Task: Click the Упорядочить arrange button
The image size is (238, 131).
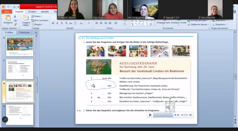Action: click(x=163, y=22)
